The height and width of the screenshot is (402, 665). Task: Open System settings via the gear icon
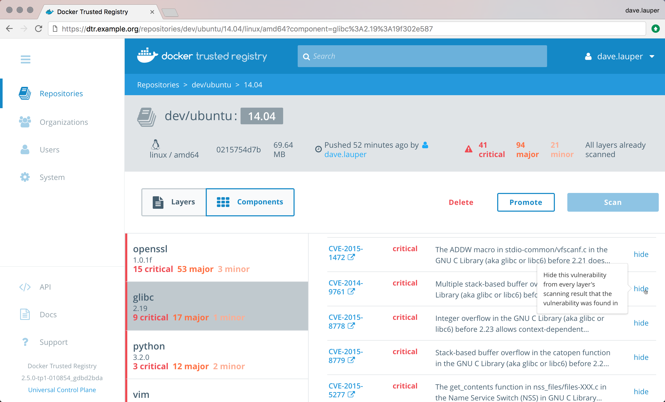coord(25,177)
